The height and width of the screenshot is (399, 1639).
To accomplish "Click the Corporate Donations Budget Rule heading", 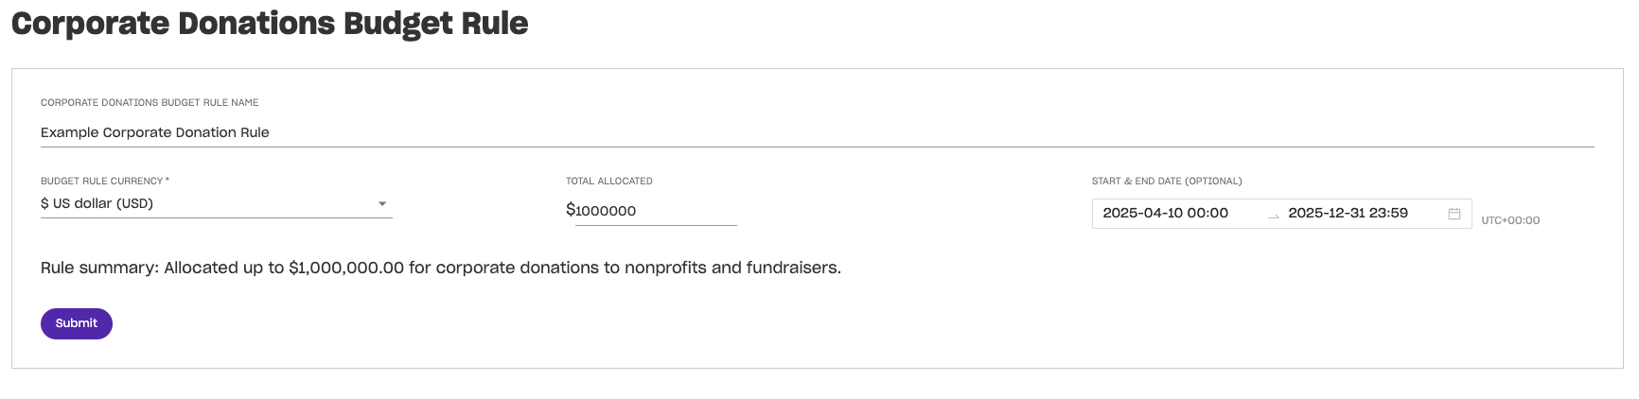I will pyautogui.click(x=270, y=24).
